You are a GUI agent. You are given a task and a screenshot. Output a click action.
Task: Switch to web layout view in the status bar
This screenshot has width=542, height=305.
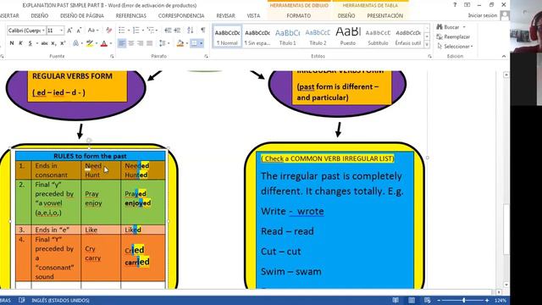(x=427, y=300)
